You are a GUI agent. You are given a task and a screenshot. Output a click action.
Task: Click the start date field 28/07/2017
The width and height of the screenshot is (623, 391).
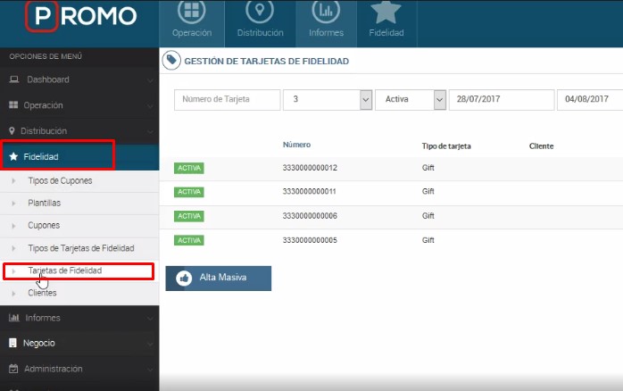501,99
